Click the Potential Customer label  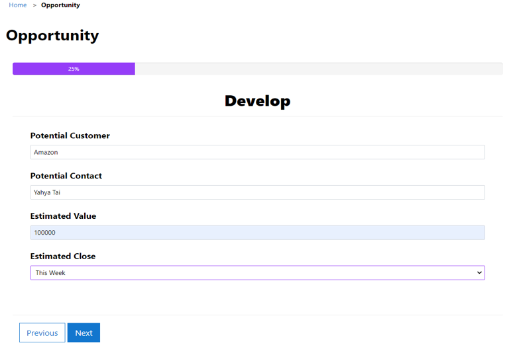(70, 136)
